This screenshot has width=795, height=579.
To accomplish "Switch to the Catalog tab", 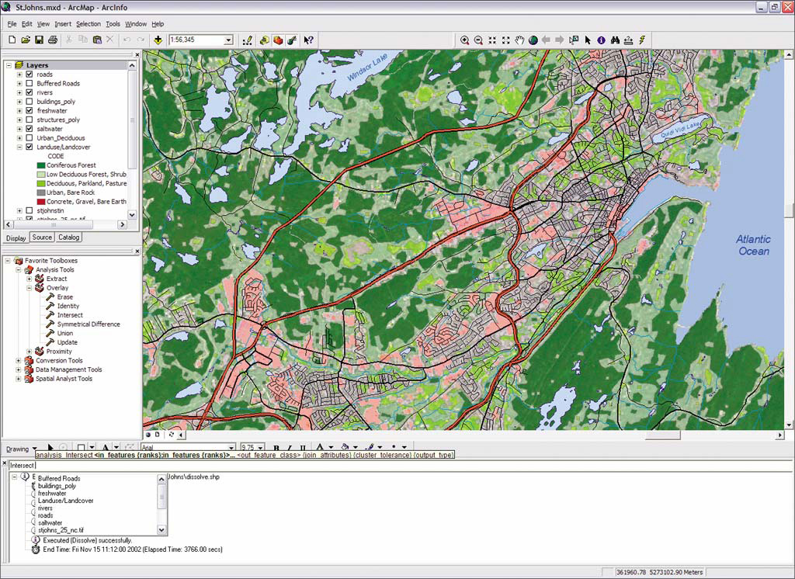I will [x=68, y=237].
